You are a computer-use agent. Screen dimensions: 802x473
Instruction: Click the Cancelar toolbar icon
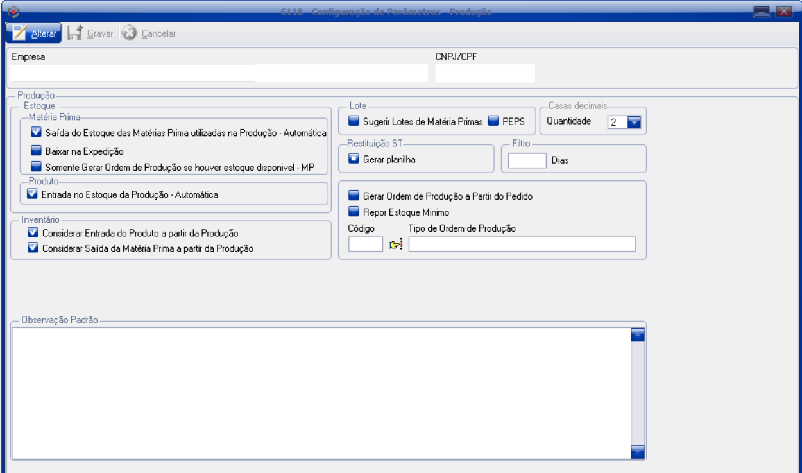129,33
